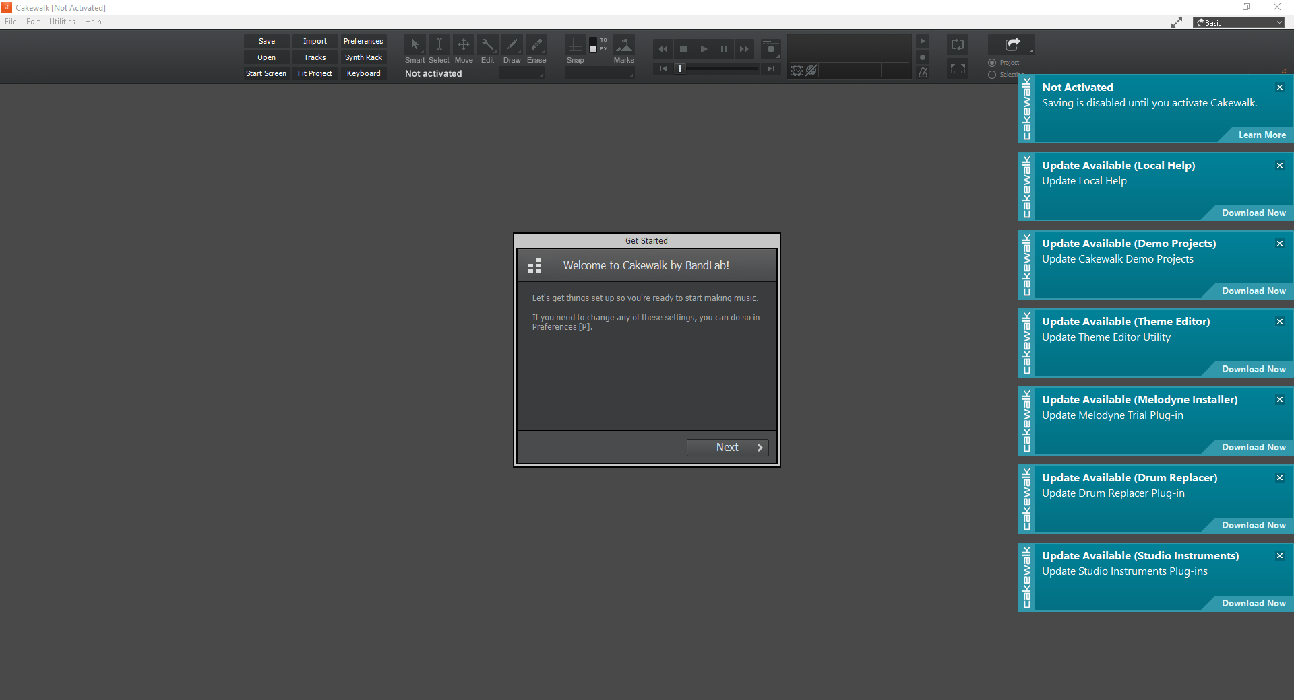Click the Rewind transport button
The image size is (1294, 700).
(x=663, y=49)
